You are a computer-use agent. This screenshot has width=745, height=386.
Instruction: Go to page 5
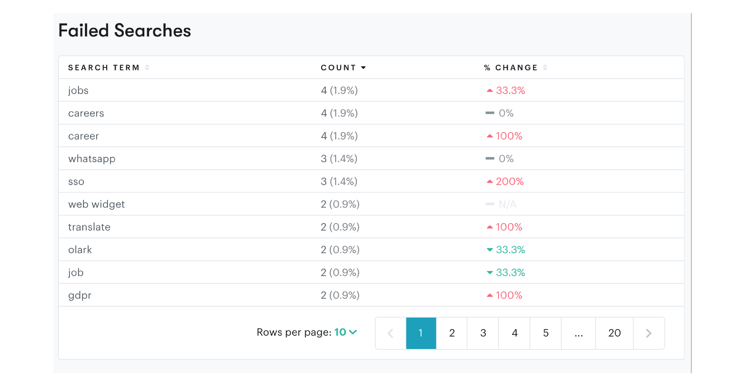(x=545, y=333)
